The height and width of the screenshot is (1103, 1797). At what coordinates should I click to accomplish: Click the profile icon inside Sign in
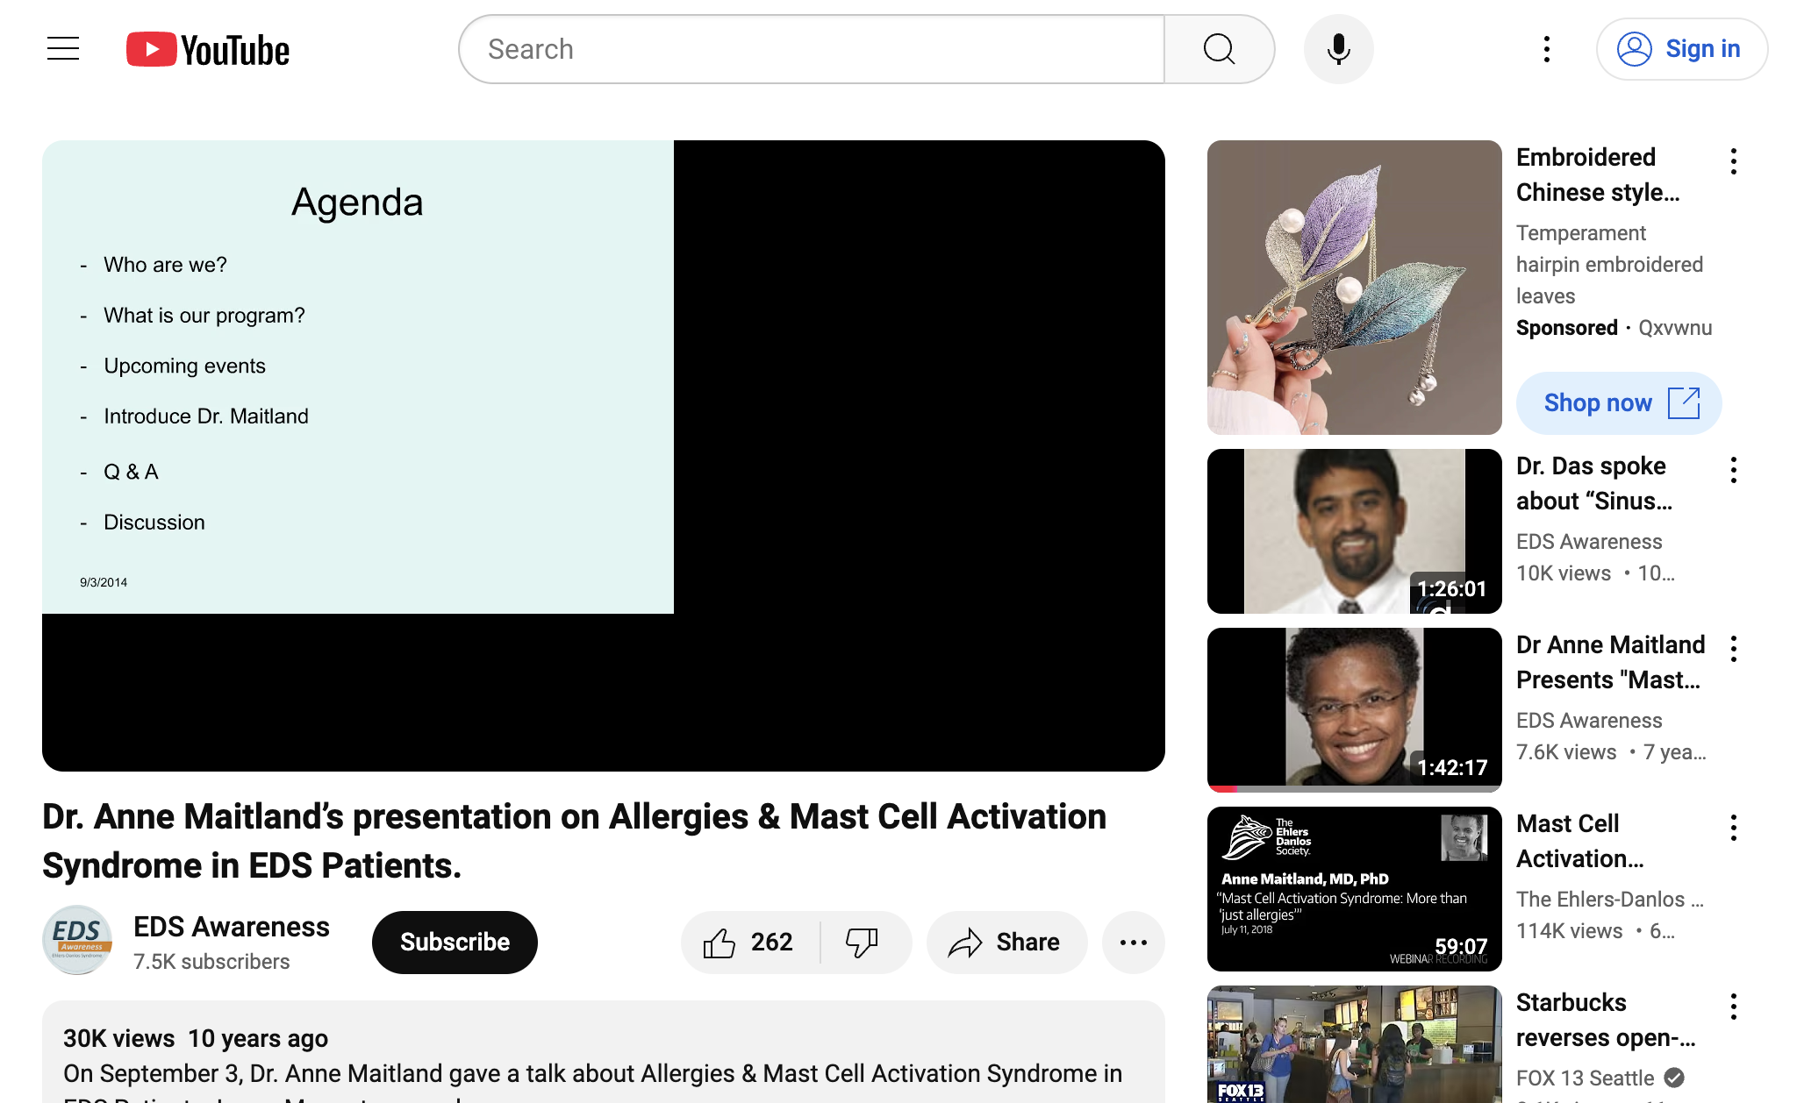[x=1634, y=49]
